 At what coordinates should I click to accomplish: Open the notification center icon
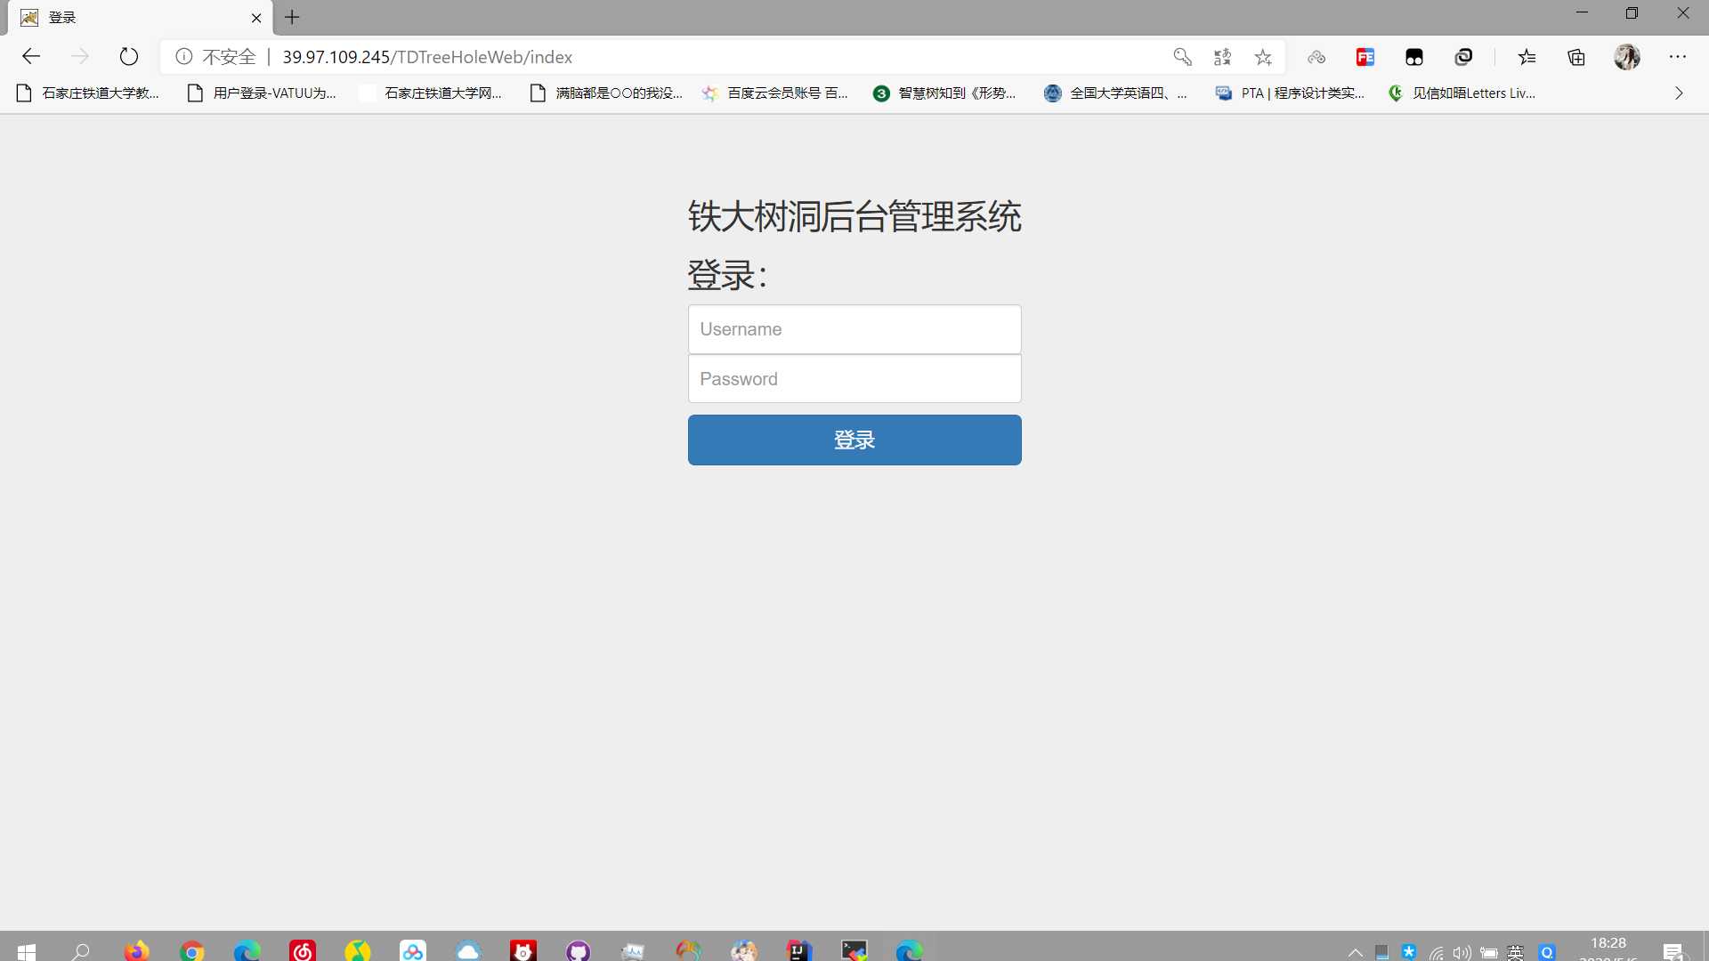[x=1673, y=952]
